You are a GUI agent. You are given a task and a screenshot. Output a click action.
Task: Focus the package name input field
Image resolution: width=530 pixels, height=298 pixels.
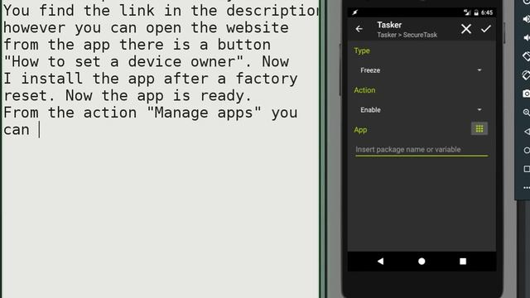422,150
